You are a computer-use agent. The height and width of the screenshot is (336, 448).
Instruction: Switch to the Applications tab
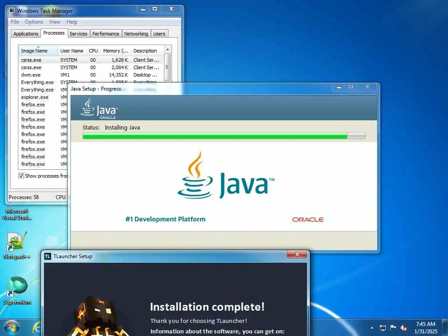click(x=26, y=34)
